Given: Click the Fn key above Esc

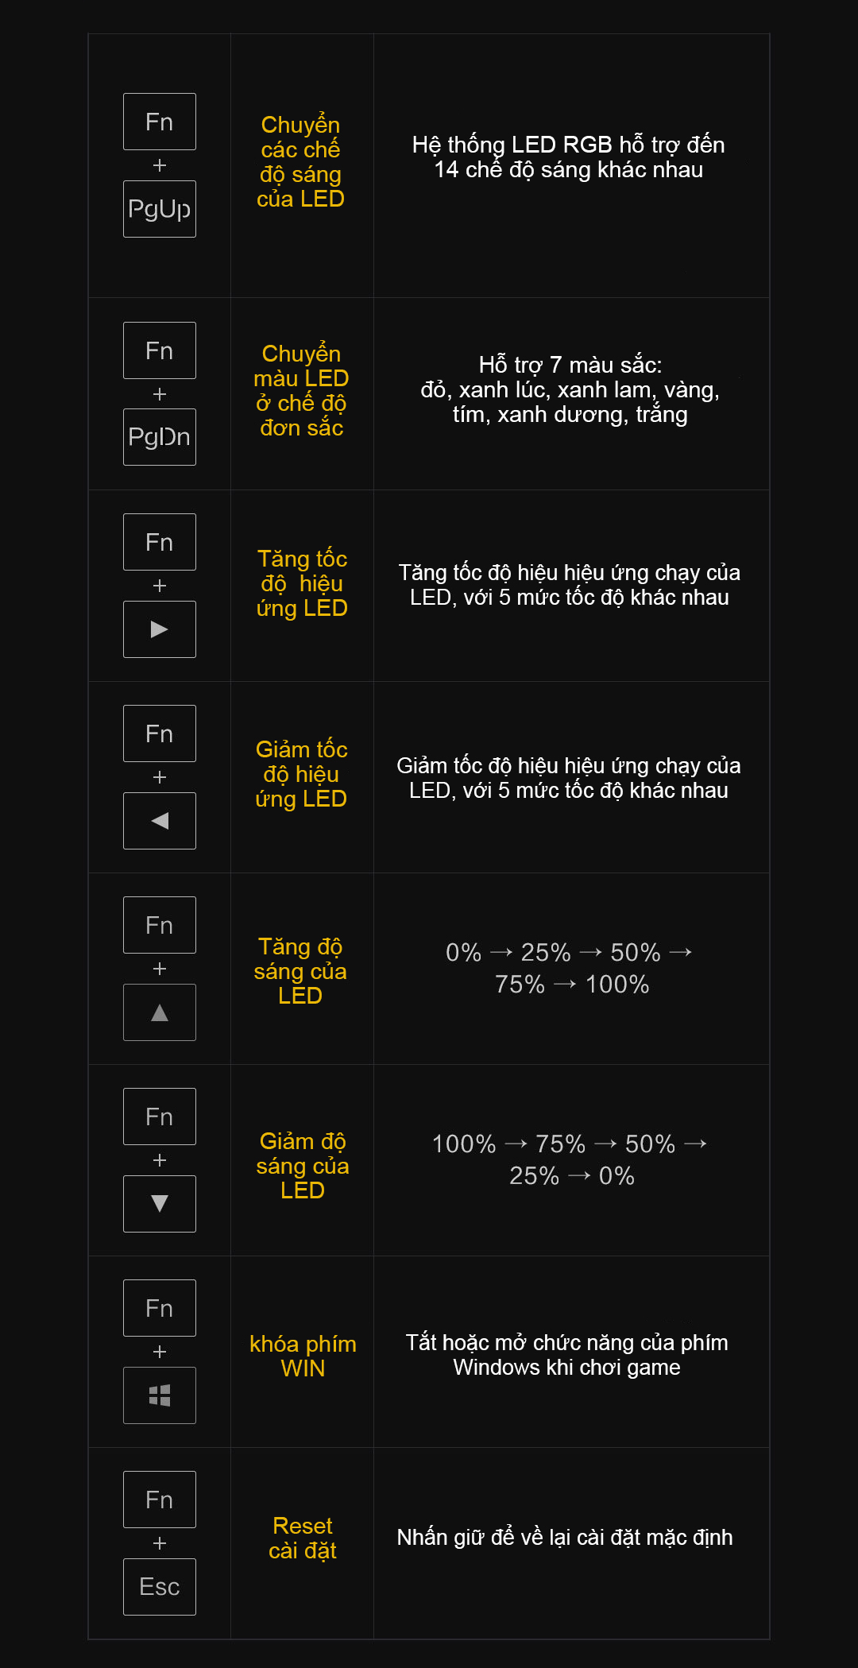Looking at the screenshot, I should 159,1500.
